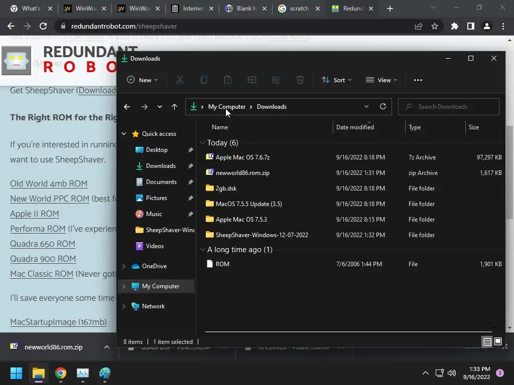The image size is (514, 385).
Task: Open the MacStartupImage (167mb) link
Action: coord(58,322)
